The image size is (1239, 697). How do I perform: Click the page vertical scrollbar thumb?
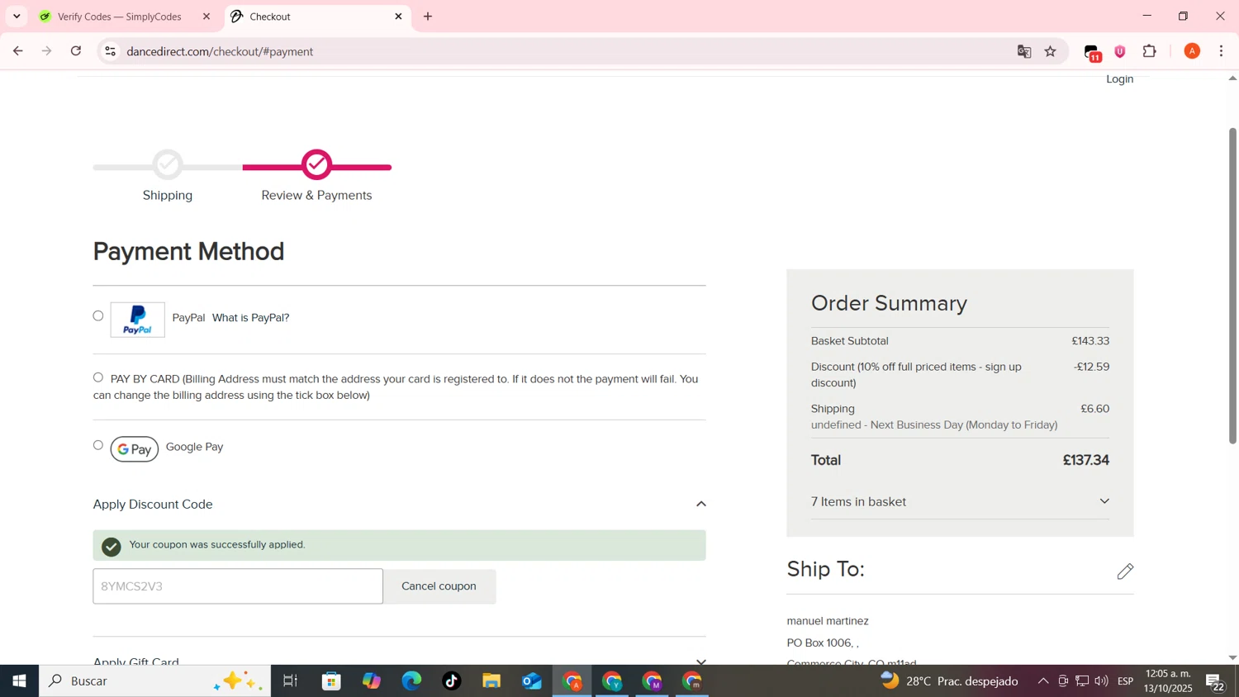(x=1232, y=286)
